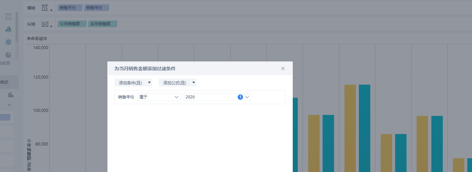Open the 2020 value dropdown
472x172 pixels.
pos(218,97)
